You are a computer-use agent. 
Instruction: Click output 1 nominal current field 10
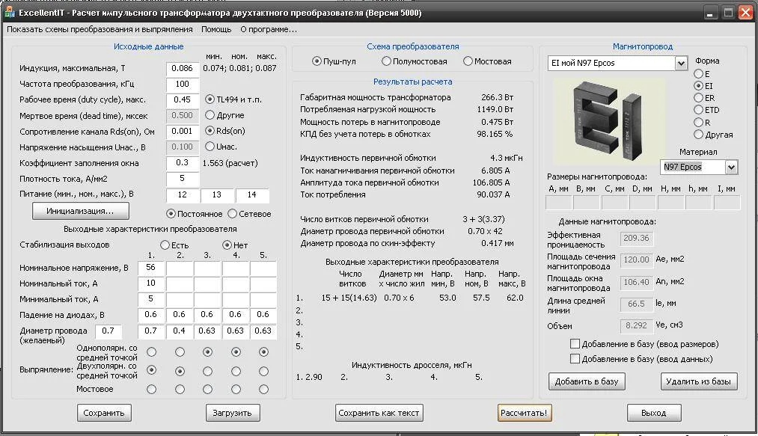click(x=151, y=283)
